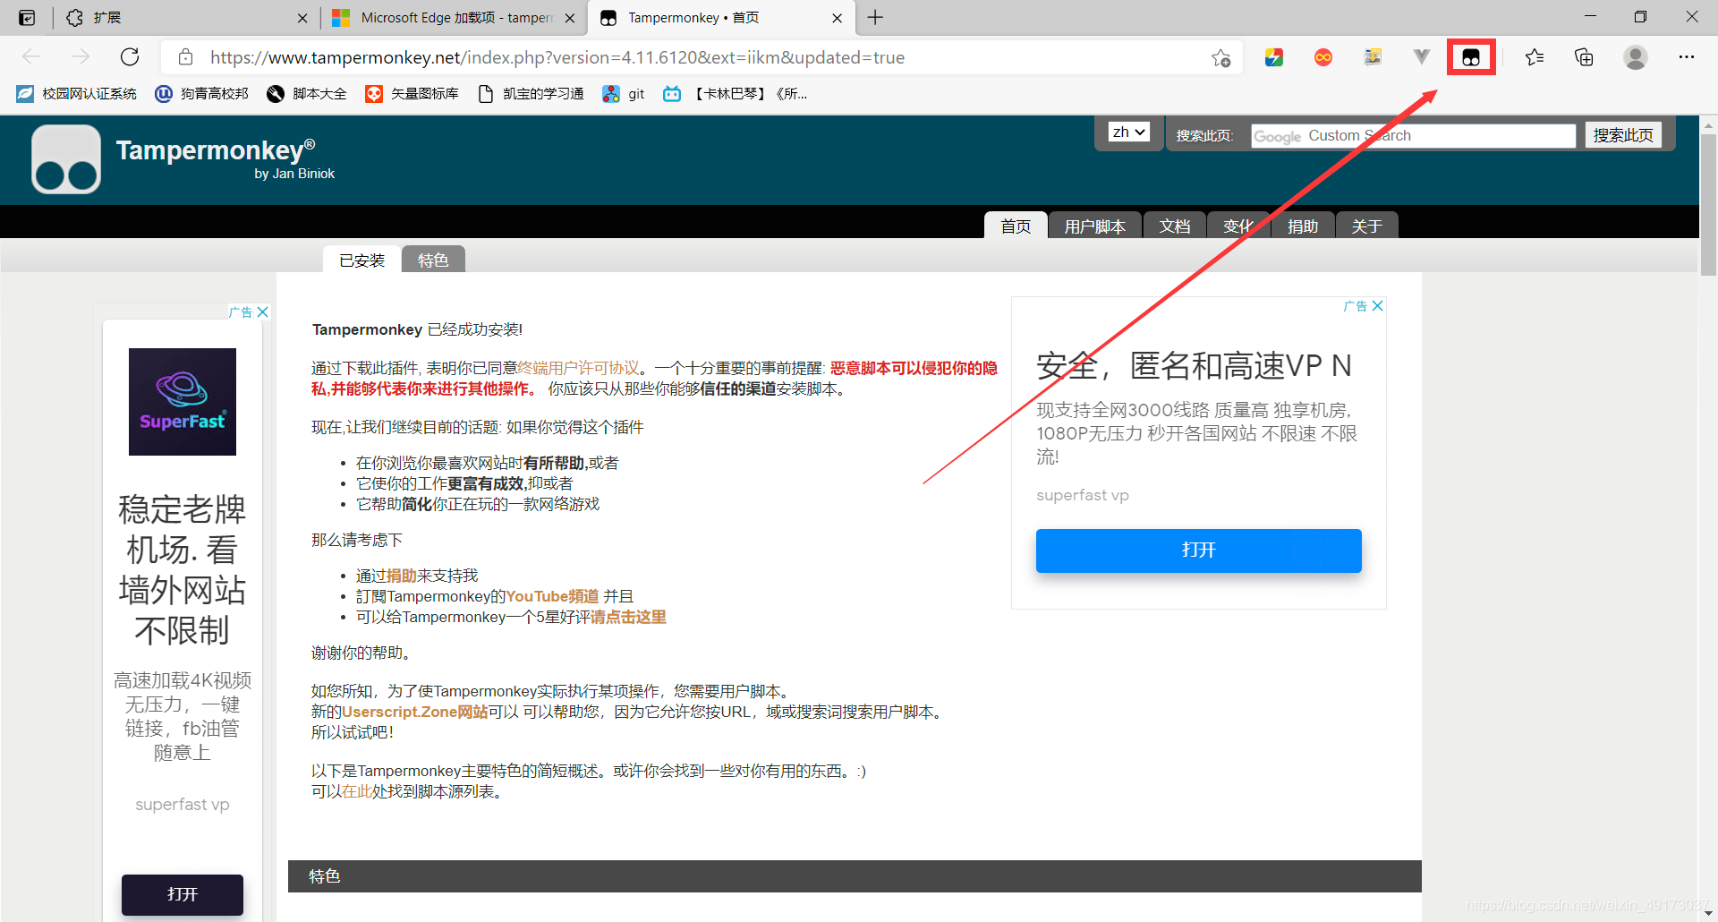The width and height of the screenshot is (1718, 922).
Task: Open 校园网认证系统 bookmark
Action: 77,94
